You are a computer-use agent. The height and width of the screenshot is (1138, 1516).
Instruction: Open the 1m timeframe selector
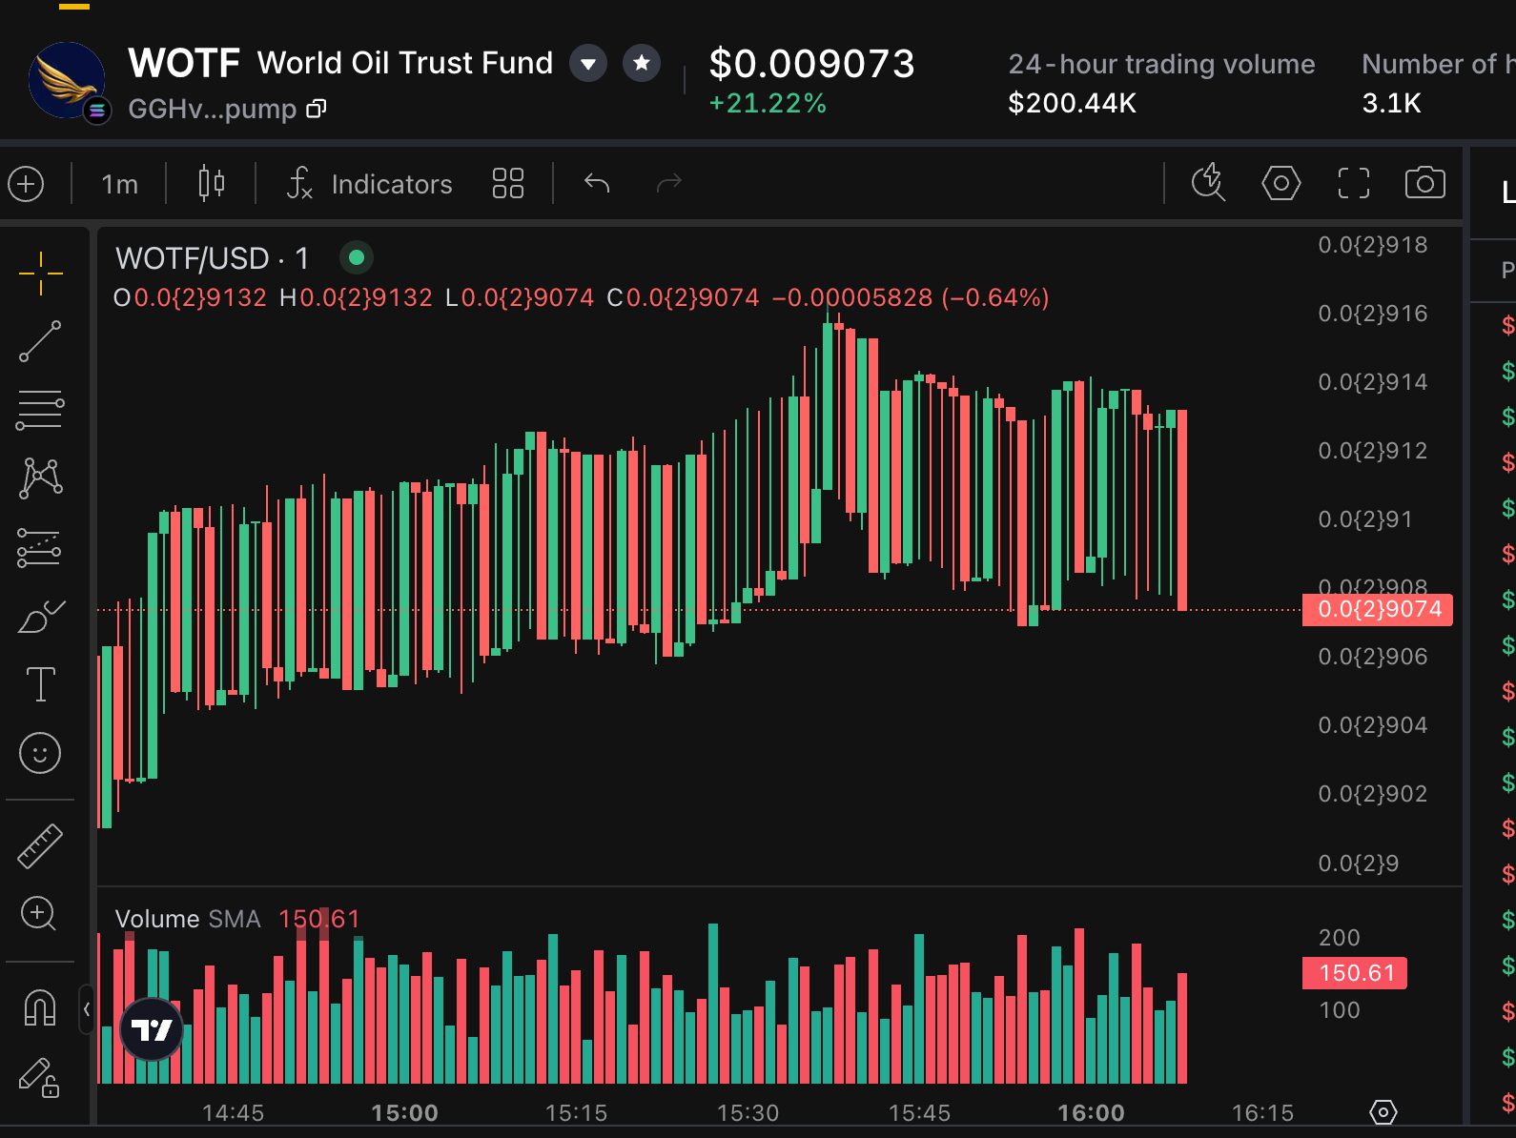(x=120, y=184)
